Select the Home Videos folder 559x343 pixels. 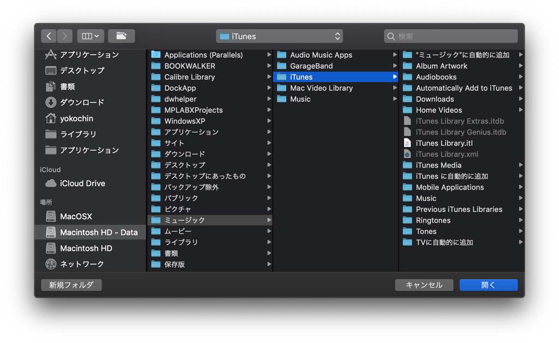pos(462,110)
